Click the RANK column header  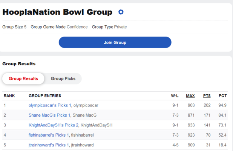pyautogui.click(x=9, y=96)
